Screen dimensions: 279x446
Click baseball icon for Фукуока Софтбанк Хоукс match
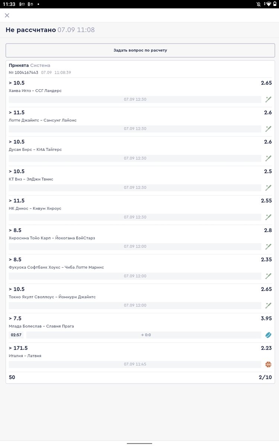(268, 276)
